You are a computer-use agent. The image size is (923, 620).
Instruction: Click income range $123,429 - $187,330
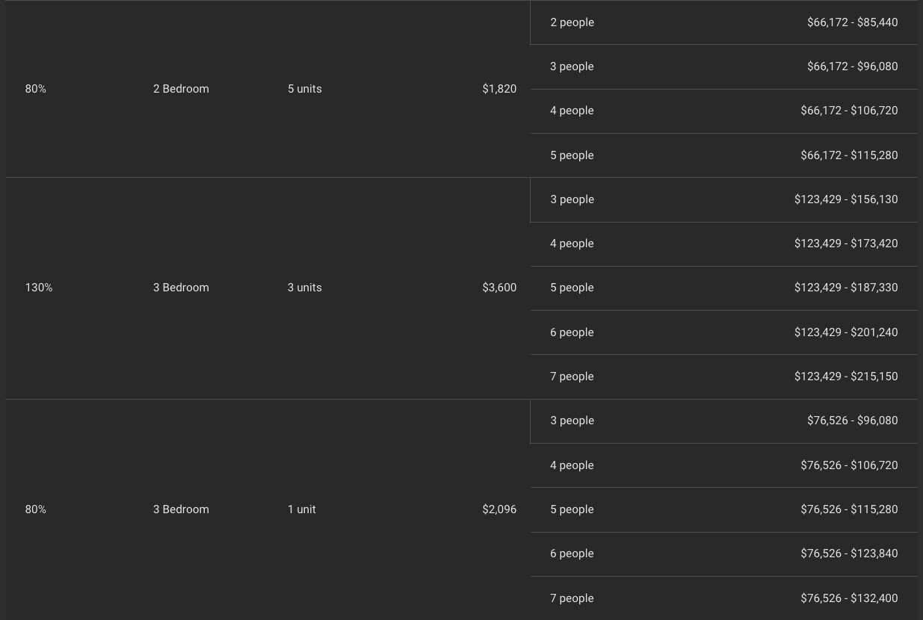click(x=846, y=288)
